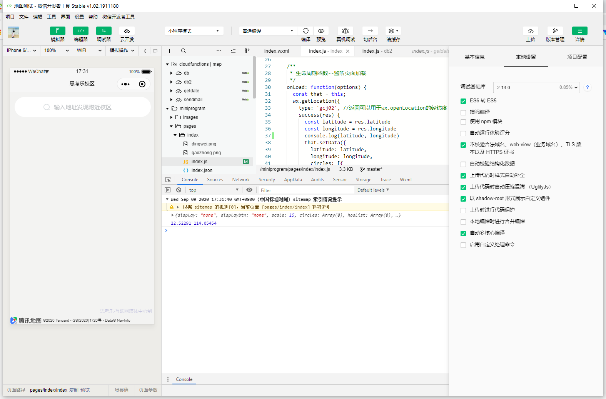Click the console Filter input
Viewport: 606px width, 399px height.
[306, 190]
